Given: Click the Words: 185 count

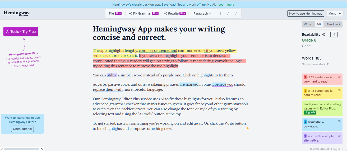Looking at the screenshot, I should tap(312, 58).
